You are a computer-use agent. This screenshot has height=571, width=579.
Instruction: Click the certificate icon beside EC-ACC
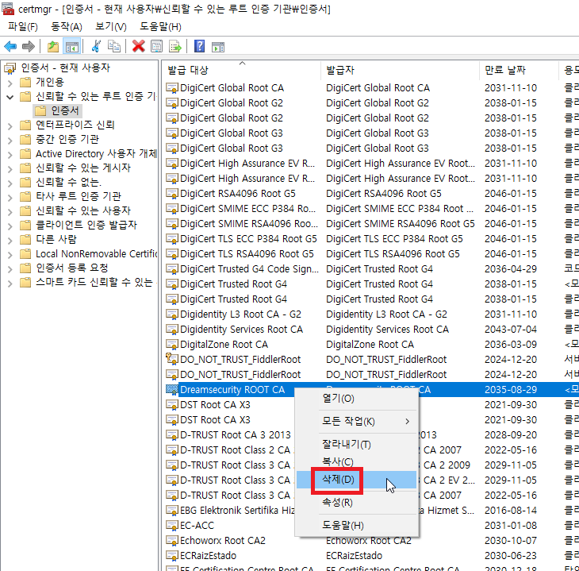tap(172, 526)
